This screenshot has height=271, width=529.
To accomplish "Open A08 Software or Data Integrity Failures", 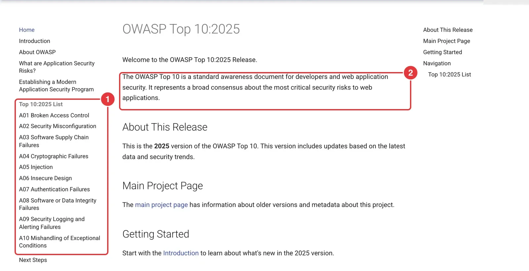I will tap(58, 204).
